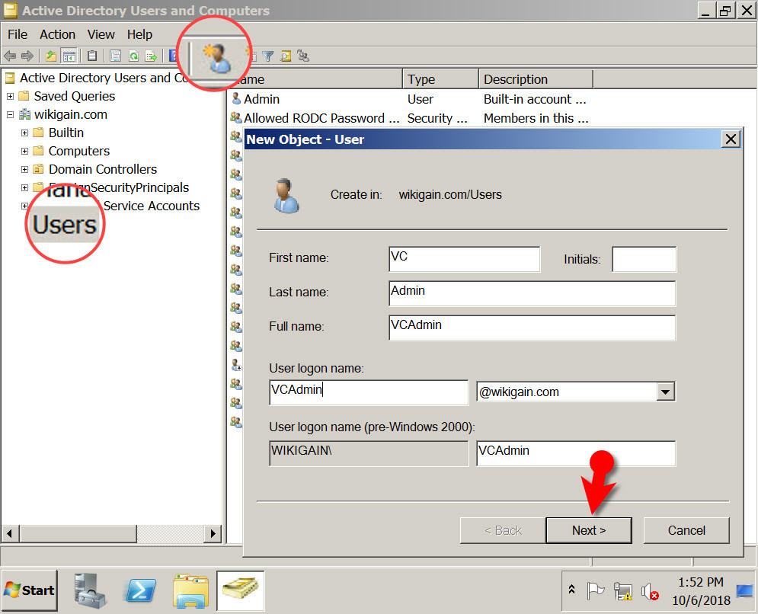The image size is (758, 614).
Task: Collapse the wikigain.com domain node
Action: pos(10,114)
